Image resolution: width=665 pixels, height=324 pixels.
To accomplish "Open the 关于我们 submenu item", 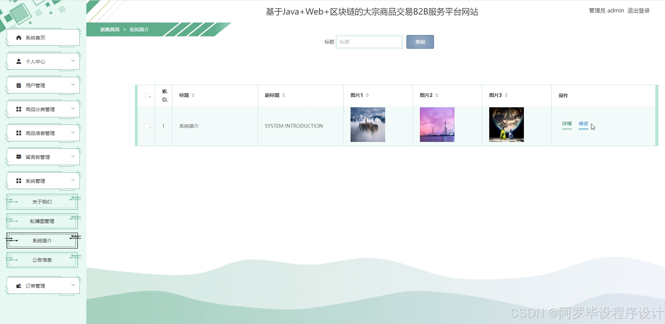I will [42, 202].
